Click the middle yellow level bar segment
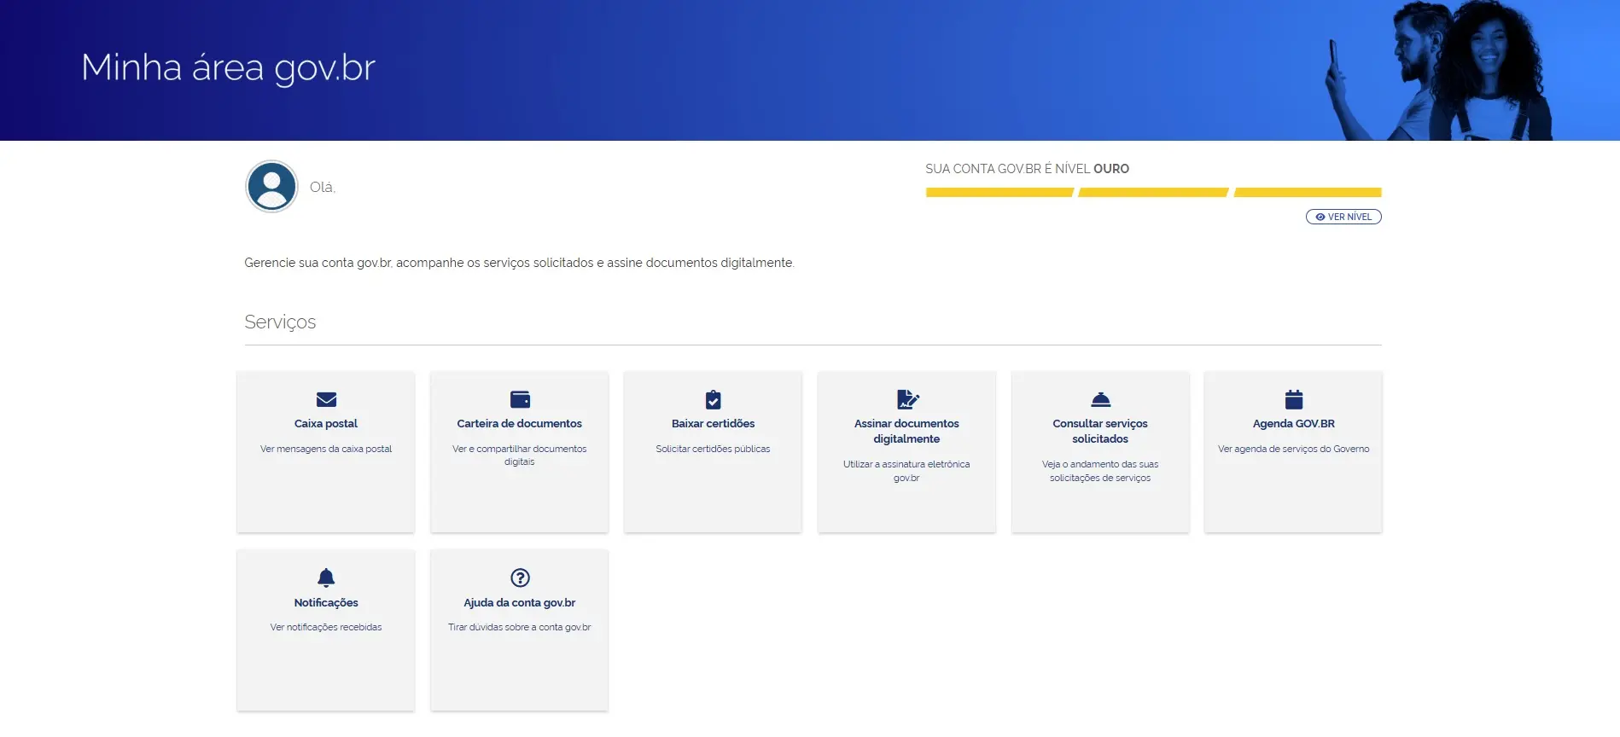Viewport: 1620px width, 737px height. pyautogui.click(x=1153, y=193)
